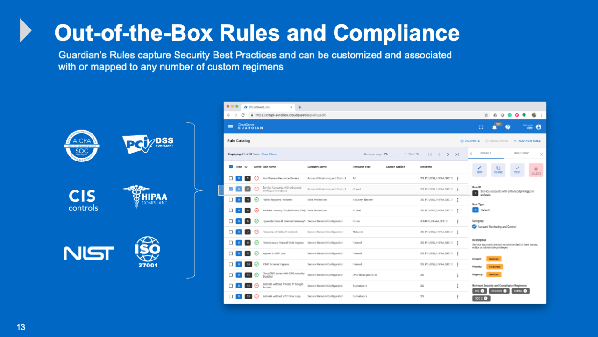The height and width of the screenshot is (337, 598).
Task: Click the Show Filters link
Action: tap(269, 154)
